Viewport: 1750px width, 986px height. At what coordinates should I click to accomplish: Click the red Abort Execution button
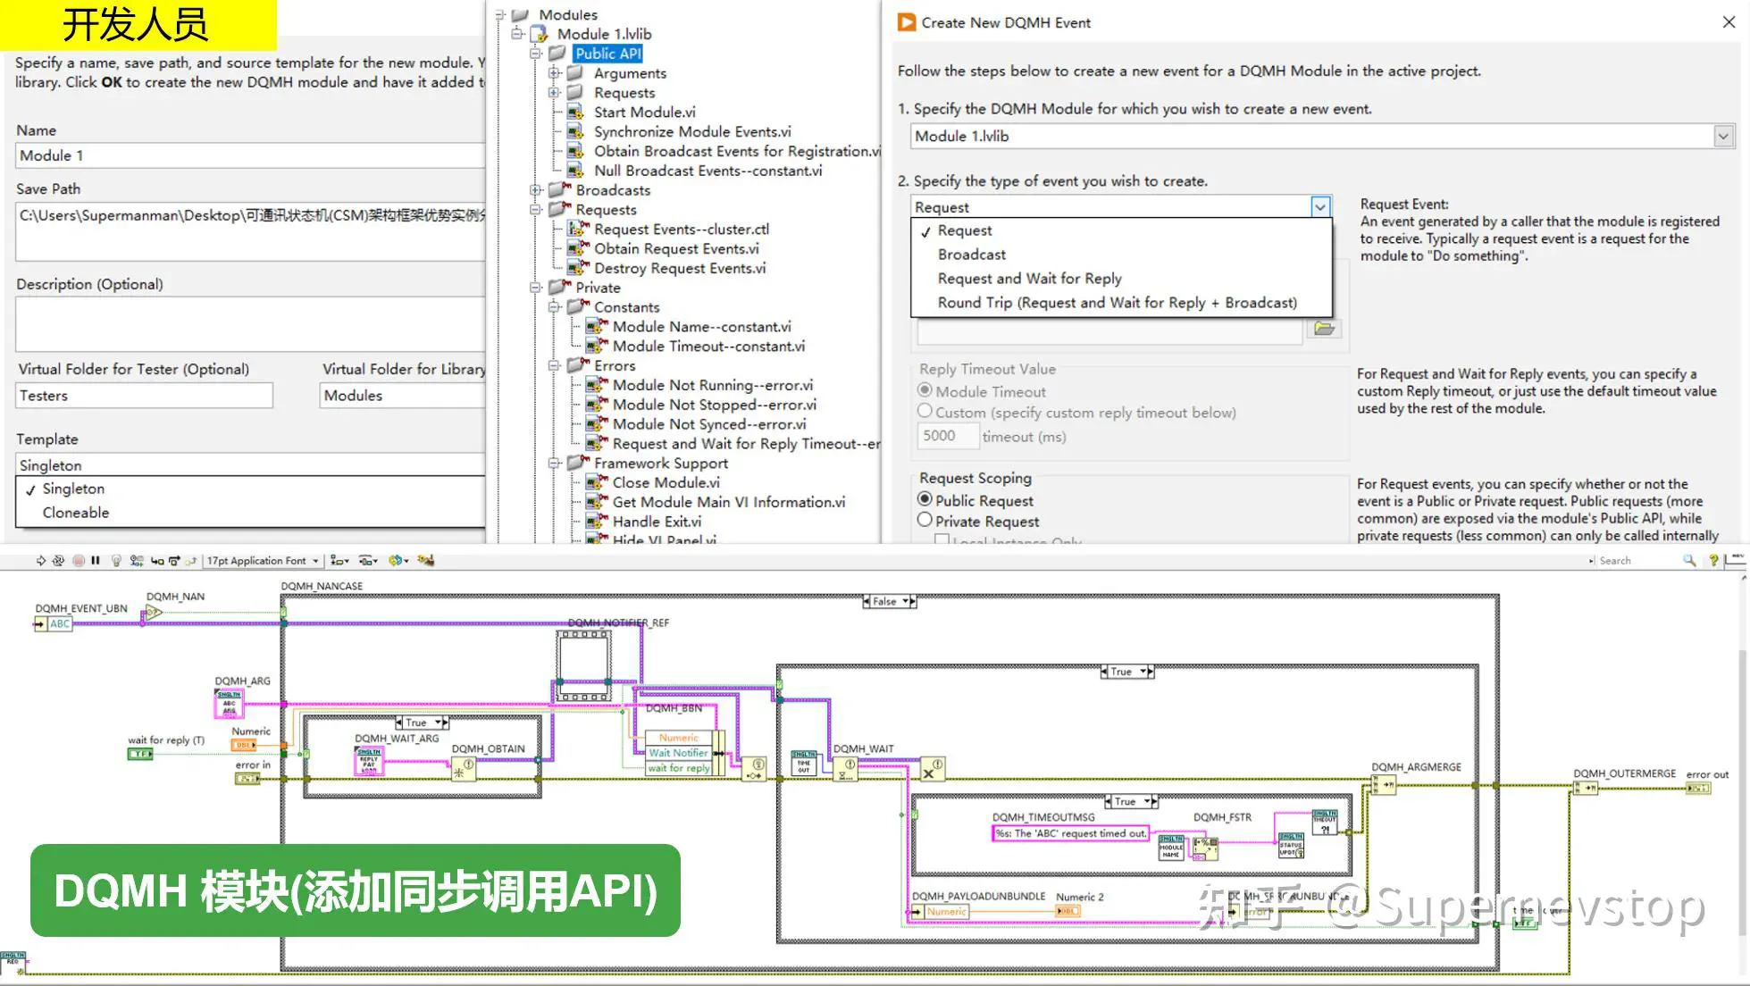pyautogui.click(x=79, y=561)
